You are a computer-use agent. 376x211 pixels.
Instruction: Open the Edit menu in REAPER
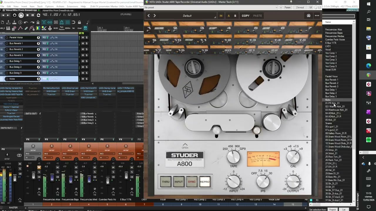tap(9, 6)
